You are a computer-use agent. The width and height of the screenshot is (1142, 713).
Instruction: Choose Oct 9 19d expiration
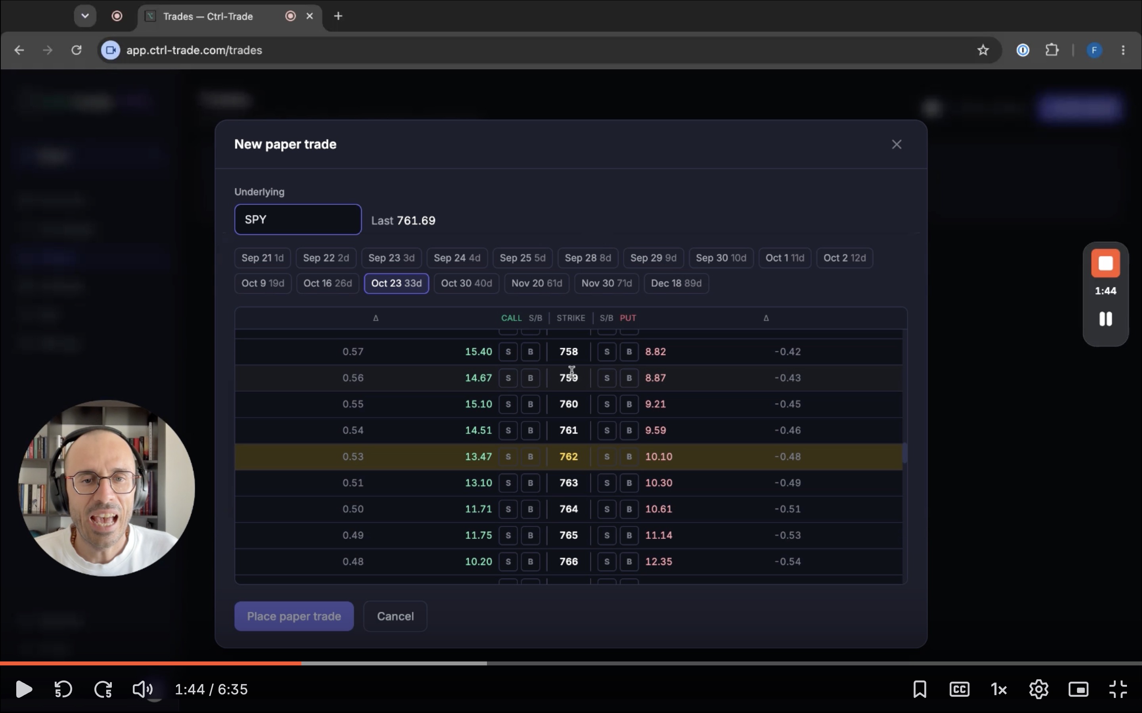(263, 284)
